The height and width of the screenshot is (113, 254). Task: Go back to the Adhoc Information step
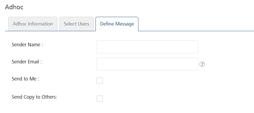coord(33,24)
